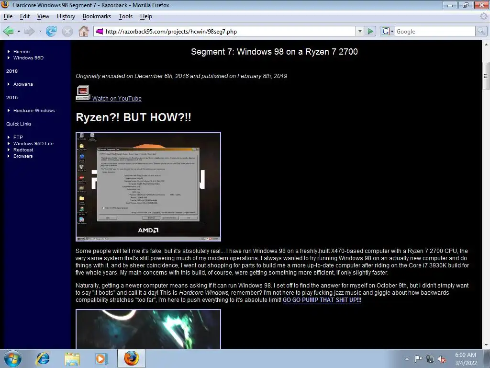
Task: Open the Windows 95D Lite quick link
Action: point(33,143)
